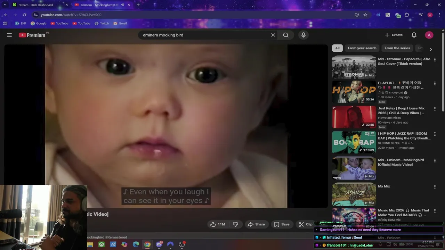Run search with the magnifier button
This screenshot has width=445, height=250.
[x=286, y=35]
